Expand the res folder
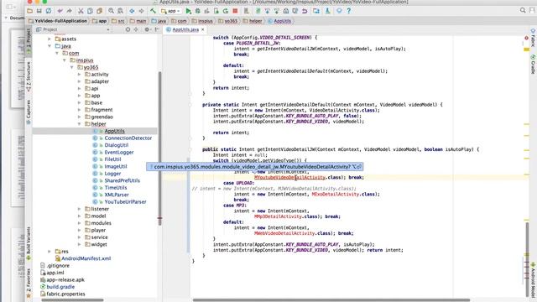 50,252
